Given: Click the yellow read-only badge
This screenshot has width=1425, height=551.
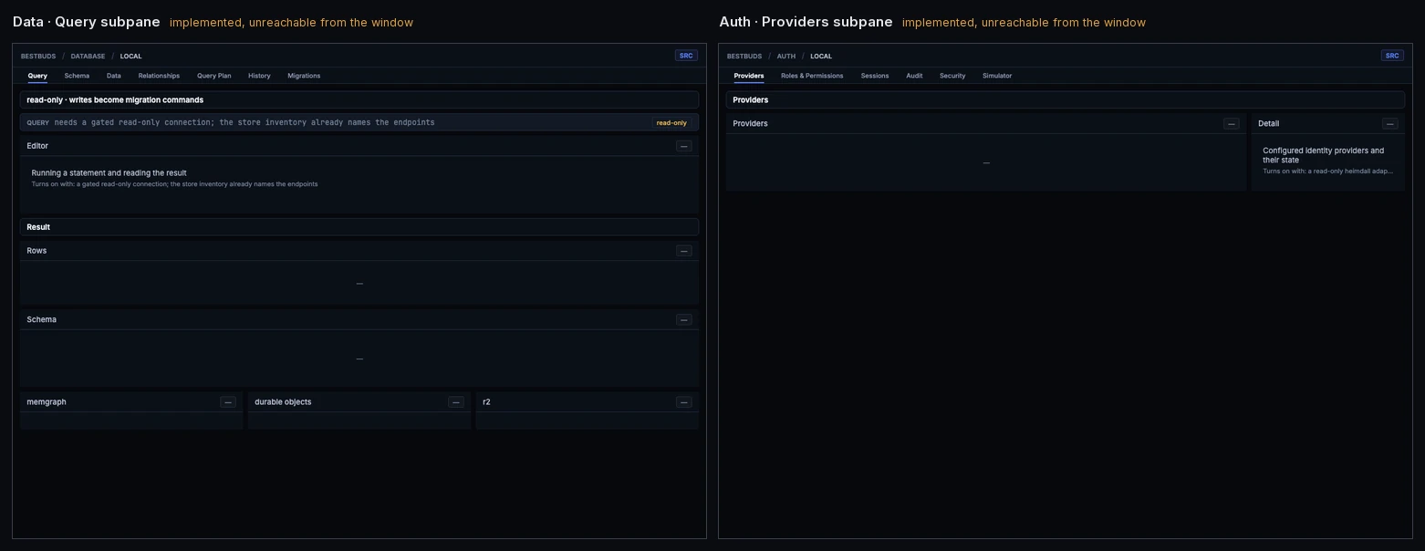Looking at the screenshot, I should (x=671, y=122).
